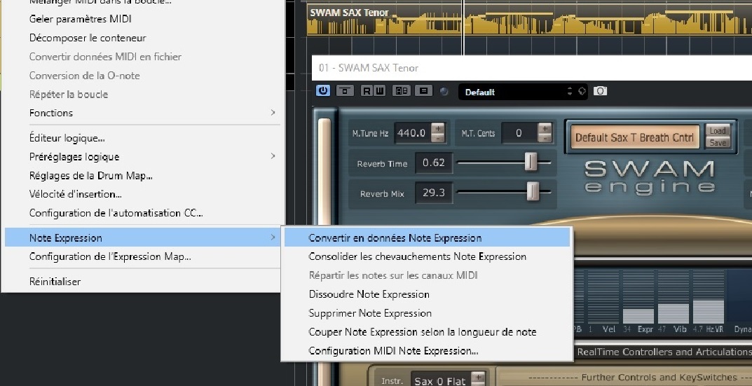The image size is (752, 386).
Task: Click the Reverb Time value 0.62
Action: click(434, 163)
